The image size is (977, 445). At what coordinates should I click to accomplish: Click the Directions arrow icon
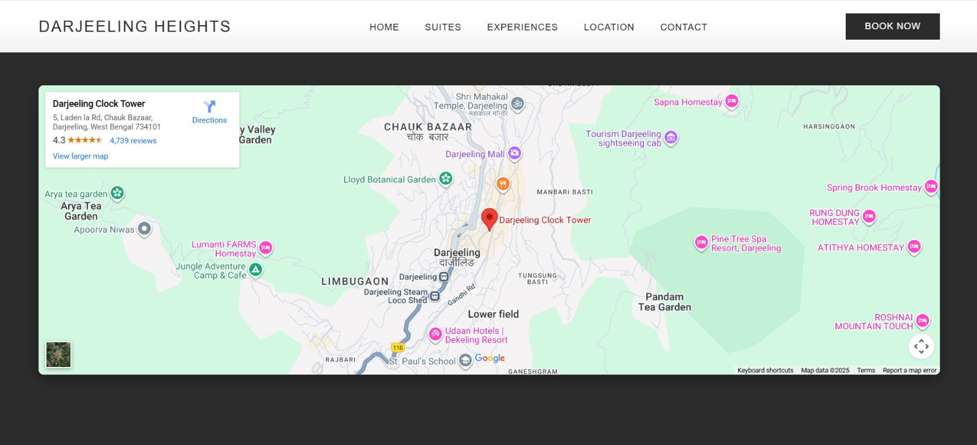pyautogui.click(x=209, y=107)
